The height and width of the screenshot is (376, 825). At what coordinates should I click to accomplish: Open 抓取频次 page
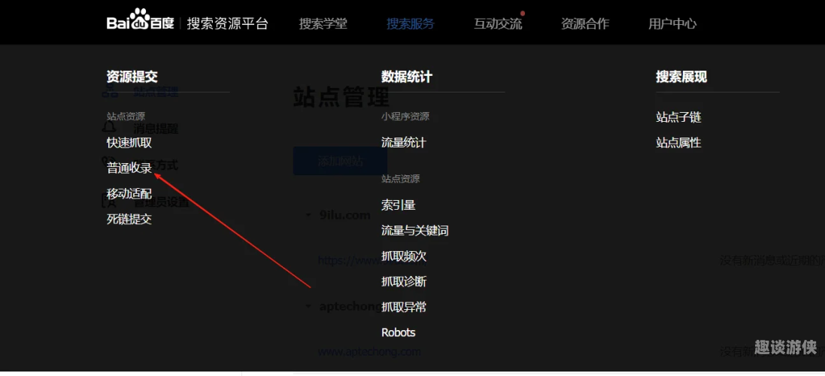[404, 256]
